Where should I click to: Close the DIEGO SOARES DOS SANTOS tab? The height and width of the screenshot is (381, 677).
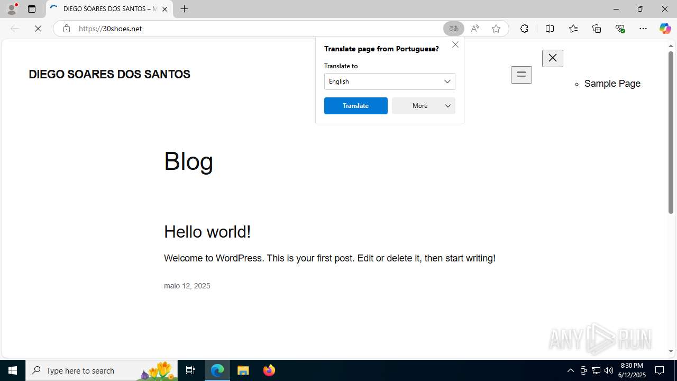pyautogui.click(x=164, y=9)
